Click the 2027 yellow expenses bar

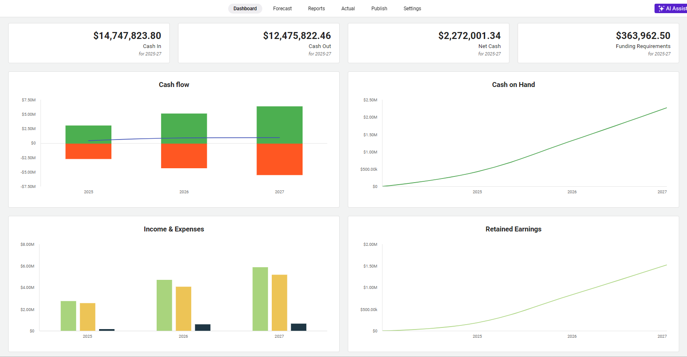pos(280,303)
